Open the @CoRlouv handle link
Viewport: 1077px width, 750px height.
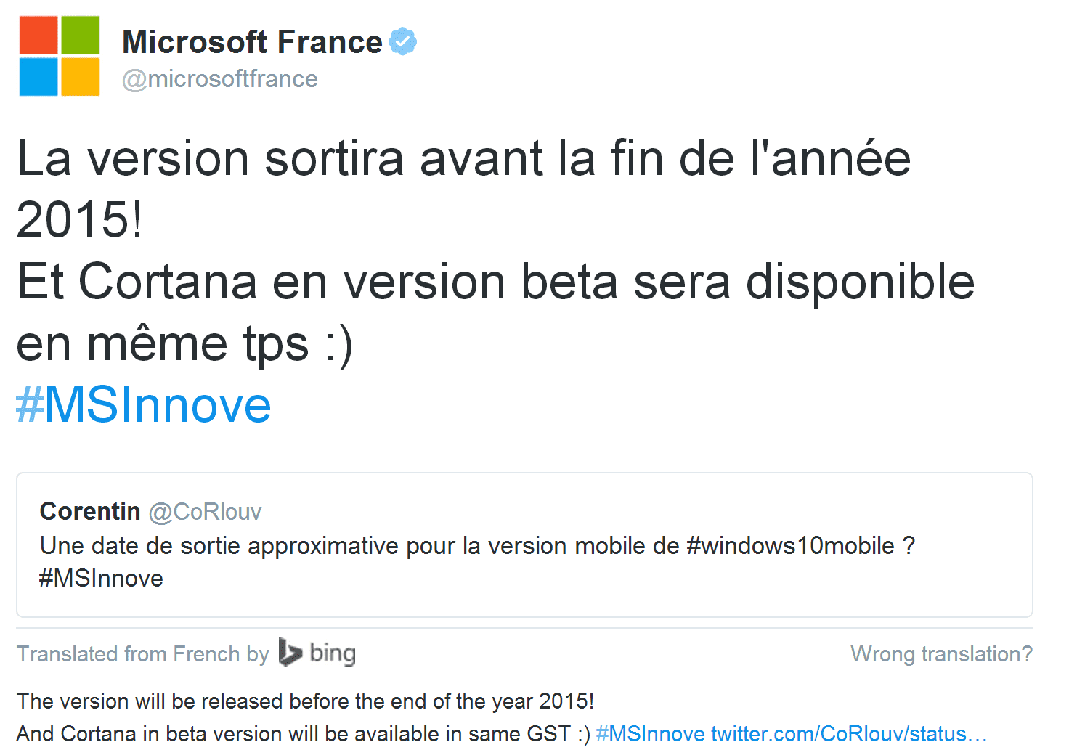pos(205,512)
